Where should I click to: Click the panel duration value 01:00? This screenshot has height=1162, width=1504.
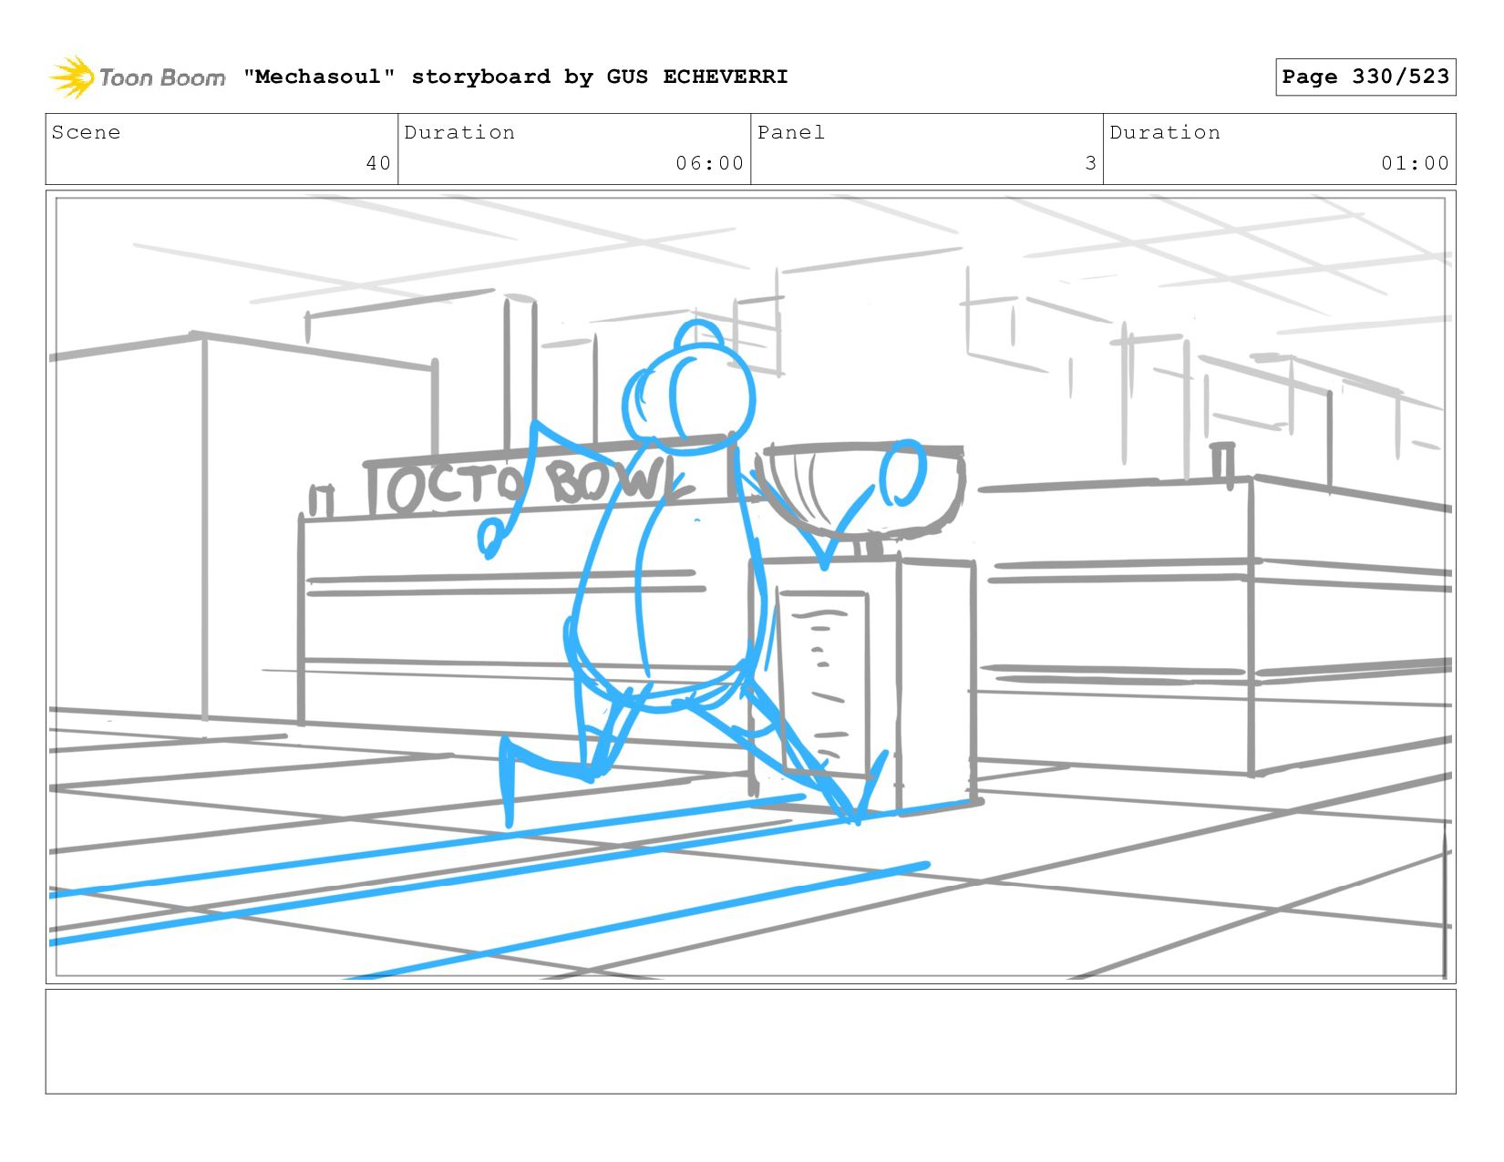(1415, 163)
